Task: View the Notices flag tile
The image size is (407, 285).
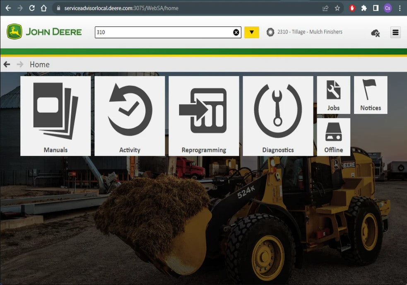Action: [371, 95]
